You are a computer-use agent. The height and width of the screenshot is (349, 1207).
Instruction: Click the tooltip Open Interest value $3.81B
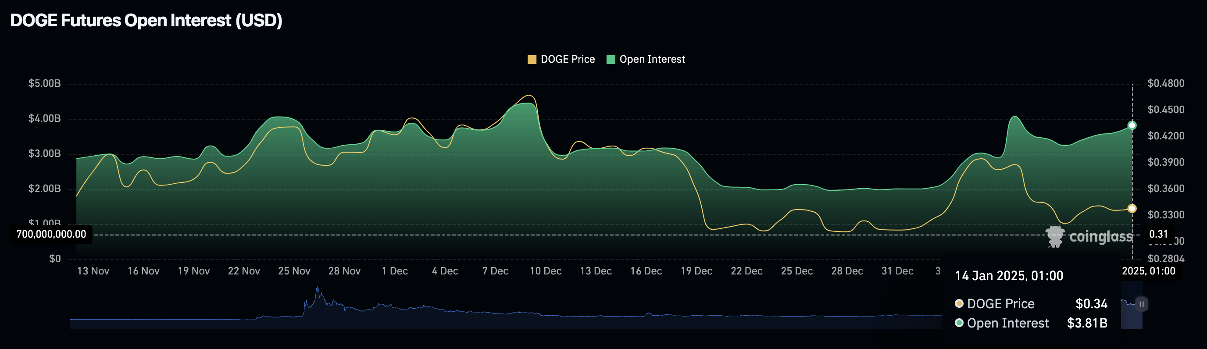1087,323
